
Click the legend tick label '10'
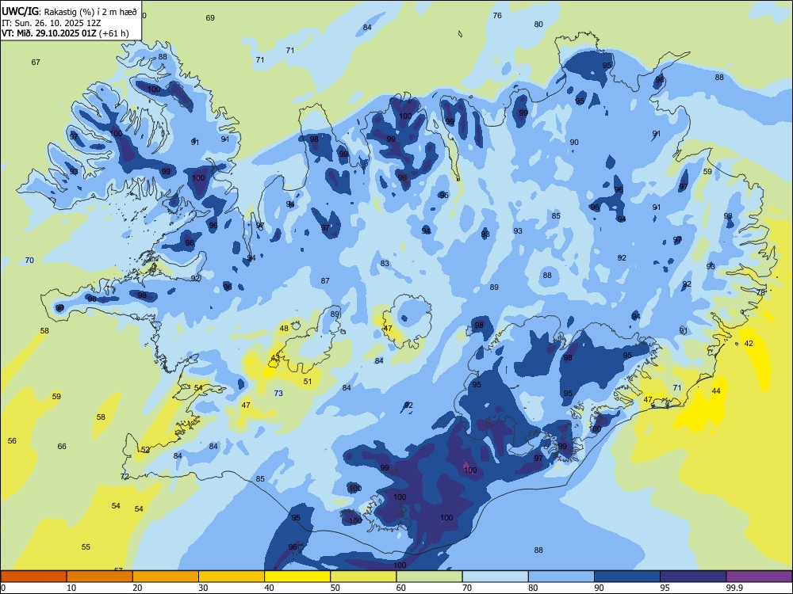coord(71,588)
